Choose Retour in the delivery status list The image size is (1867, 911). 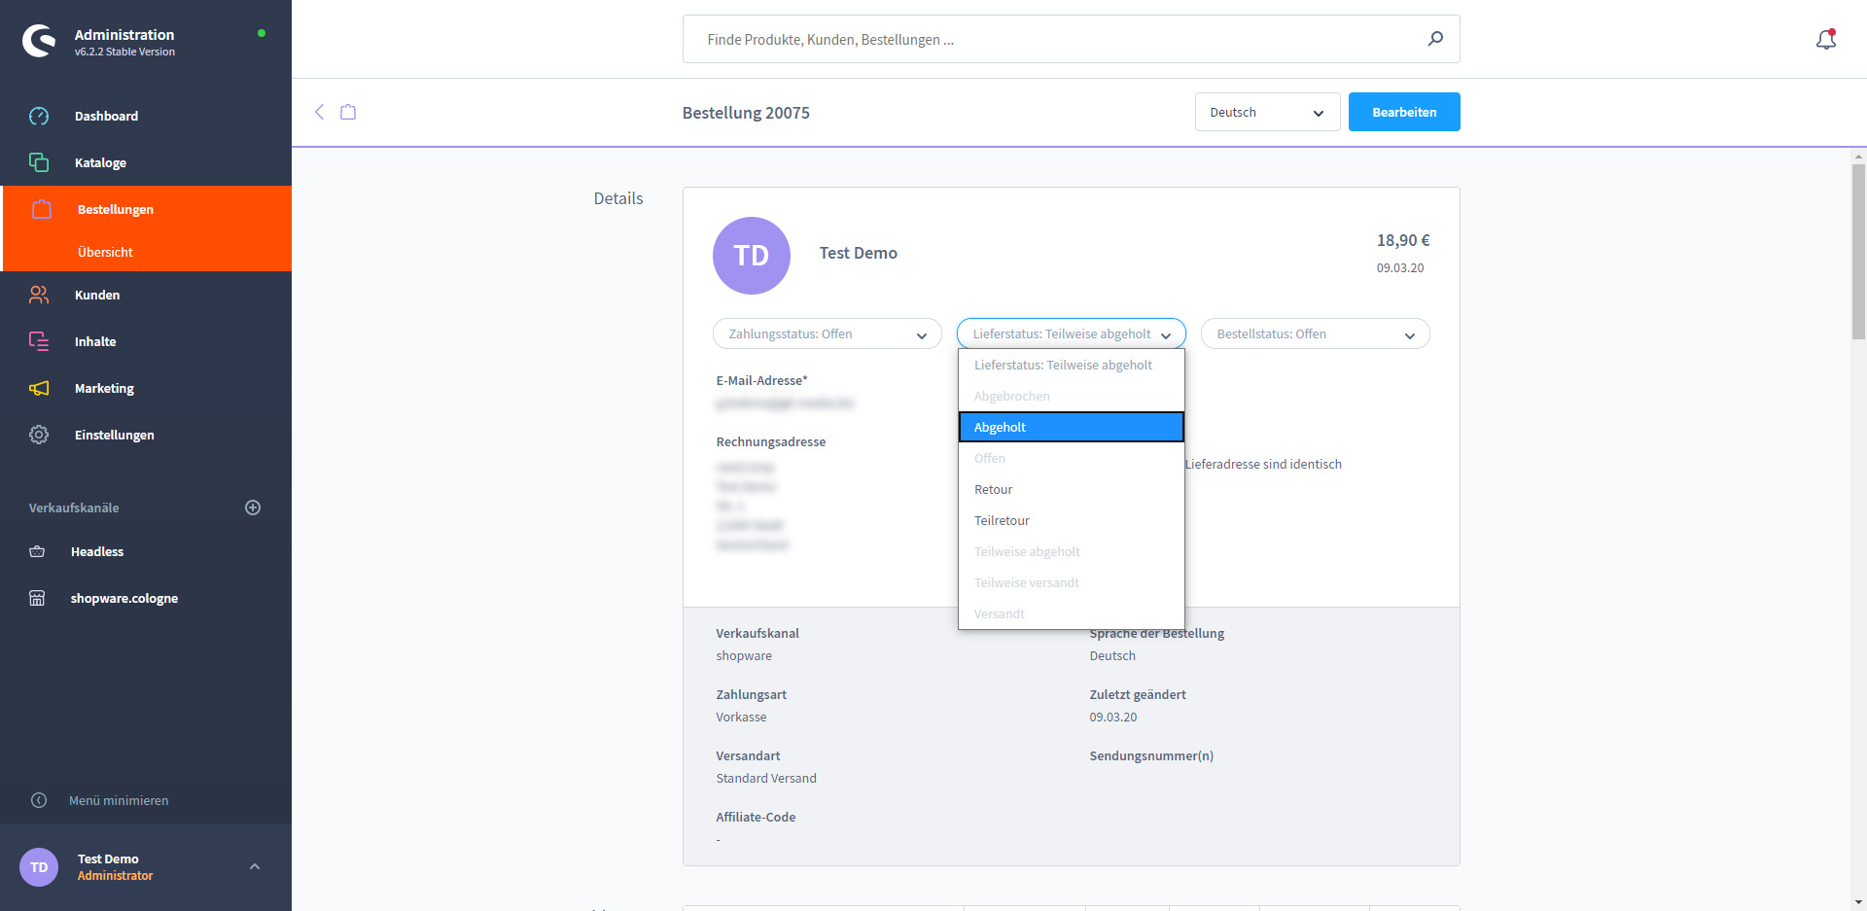coord(994,489)
